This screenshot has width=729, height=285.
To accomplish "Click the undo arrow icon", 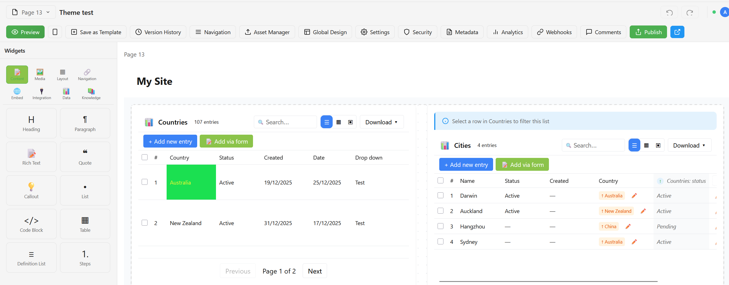I will tap(669, 12).
